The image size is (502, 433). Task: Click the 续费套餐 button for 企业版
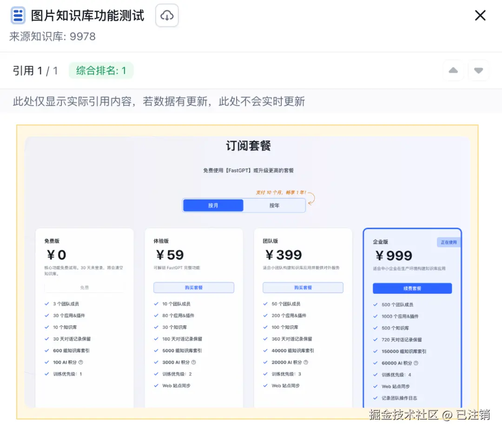[412, 289]
